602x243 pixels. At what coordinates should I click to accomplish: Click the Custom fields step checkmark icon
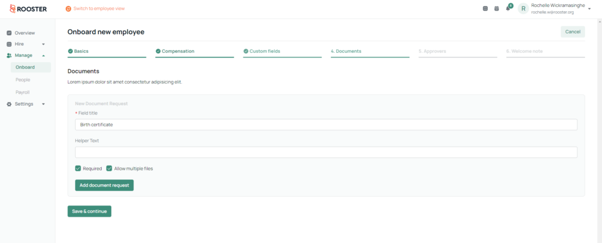pos(246,51)
